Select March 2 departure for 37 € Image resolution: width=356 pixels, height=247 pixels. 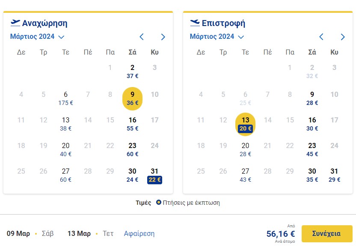pos(132,72)
